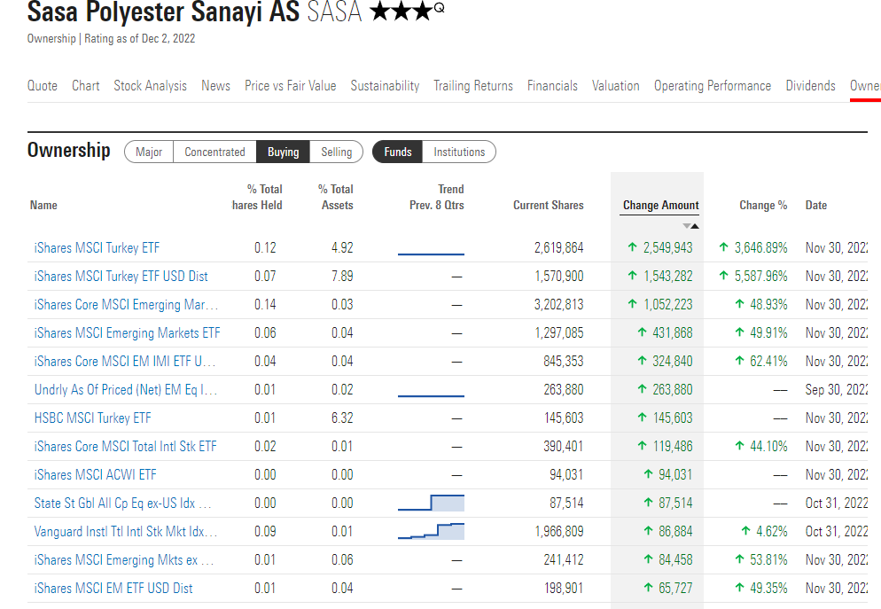
Task: Open Undrly As Of Priced (Net) EM link
Action: tap(126, 389)
